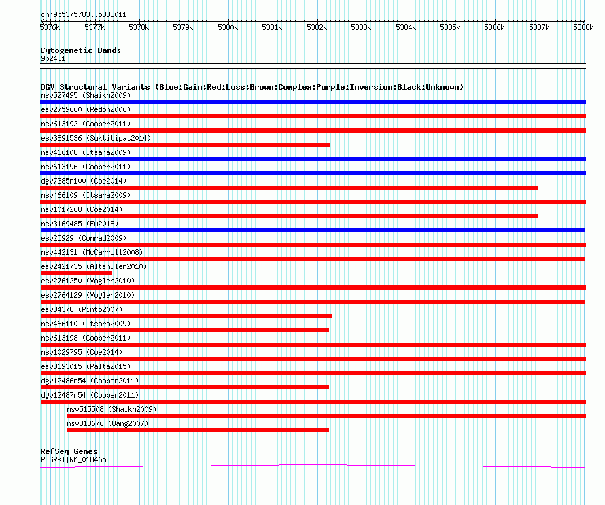Select the blue nsv3169485 gain bar
The width and height of the screenshot is (605, 505).
pos(313,230)
